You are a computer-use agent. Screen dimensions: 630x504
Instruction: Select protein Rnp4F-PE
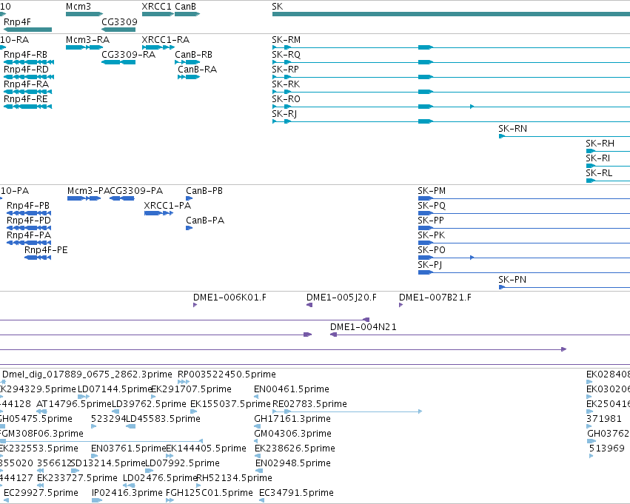pos(38,258)
